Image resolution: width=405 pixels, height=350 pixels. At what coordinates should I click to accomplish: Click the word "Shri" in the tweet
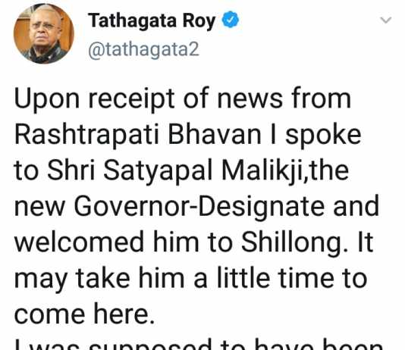[71, 170]
